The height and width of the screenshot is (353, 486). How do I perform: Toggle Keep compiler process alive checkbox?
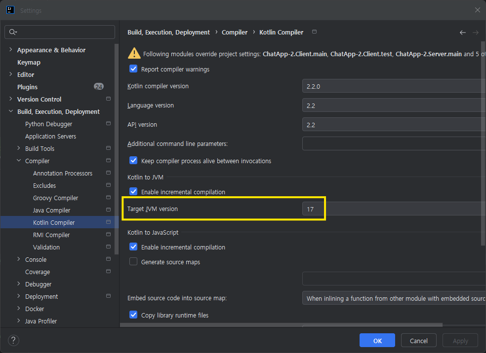pos(133,161)
